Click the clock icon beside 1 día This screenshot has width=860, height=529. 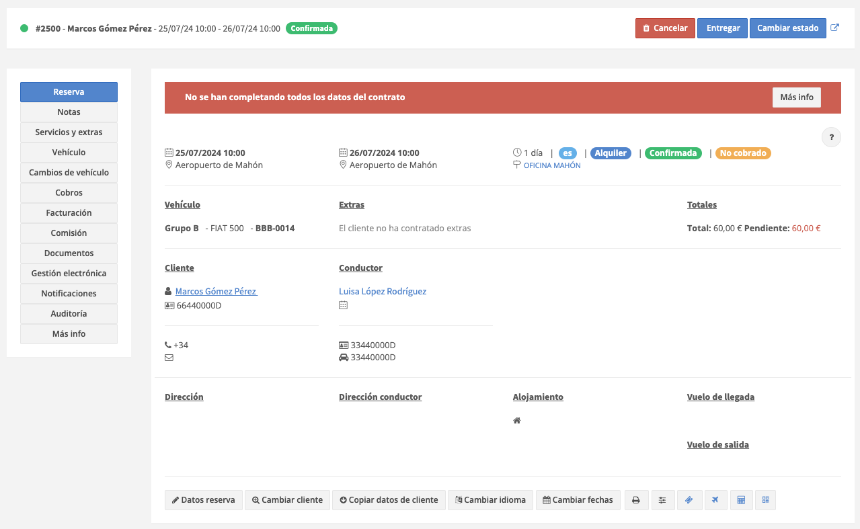[517, 153]
